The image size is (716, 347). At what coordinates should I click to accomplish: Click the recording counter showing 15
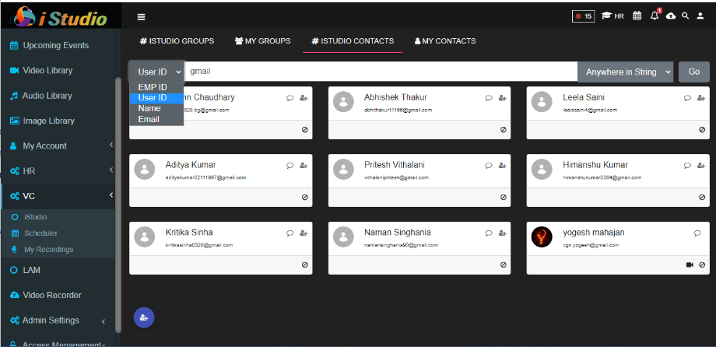pos(583,16)
